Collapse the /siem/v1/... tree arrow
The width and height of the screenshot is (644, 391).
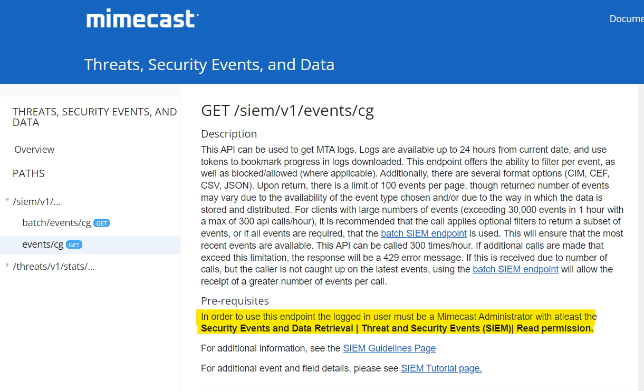pos(7,200)
